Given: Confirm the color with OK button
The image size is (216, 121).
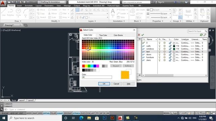Looking at the screenshot, I should point(104,84).
